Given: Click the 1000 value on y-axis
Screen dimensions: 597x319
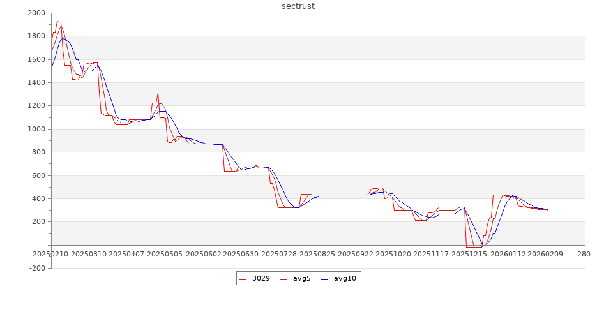Looking at the screenshot, I should point(36,130).
